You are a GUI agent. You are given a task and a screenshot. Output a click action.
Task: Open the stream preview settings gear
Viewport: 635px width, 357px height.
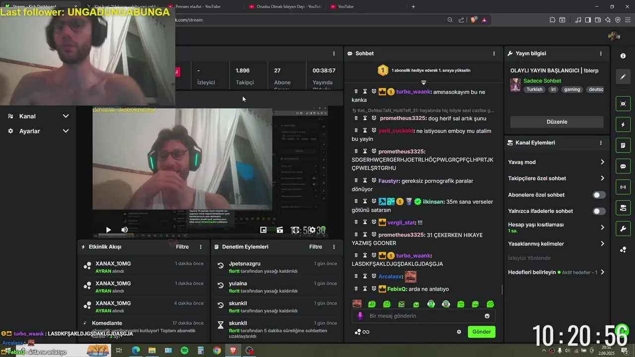[x=312, y=230]
